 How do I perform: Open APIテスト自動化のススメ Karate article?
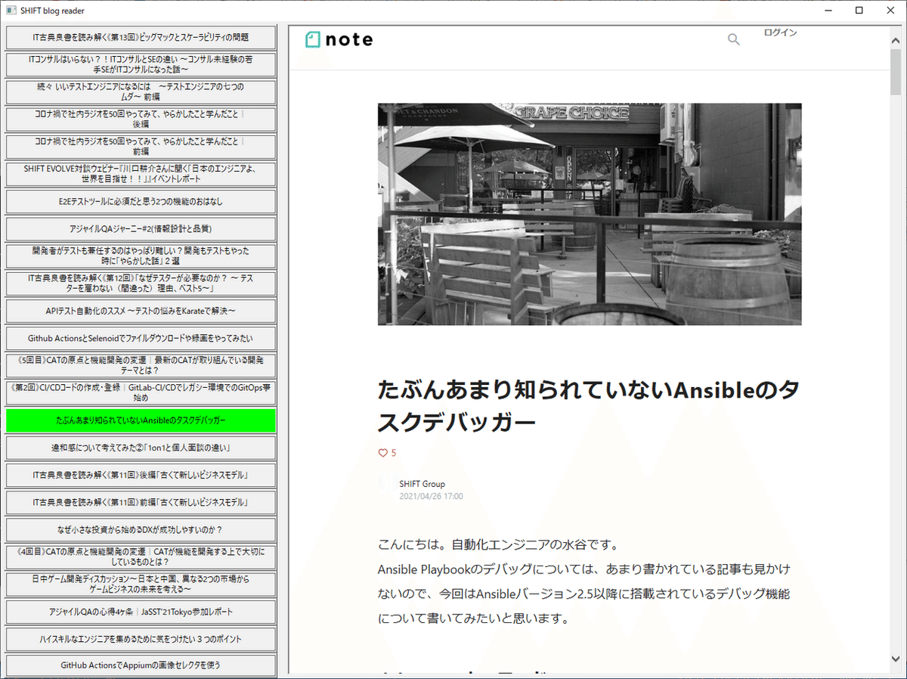tap(141, 311)
